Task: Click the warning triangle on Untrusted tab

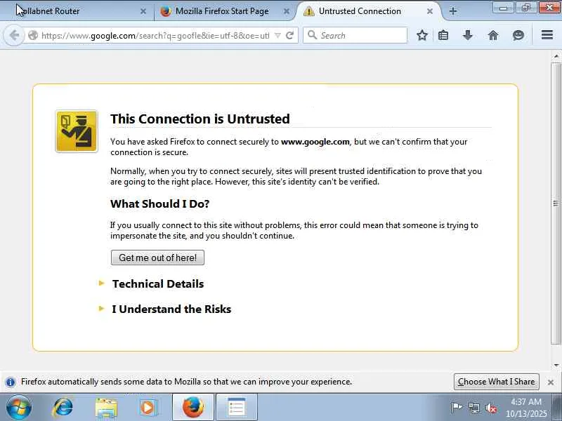Action: click(308, 11)
